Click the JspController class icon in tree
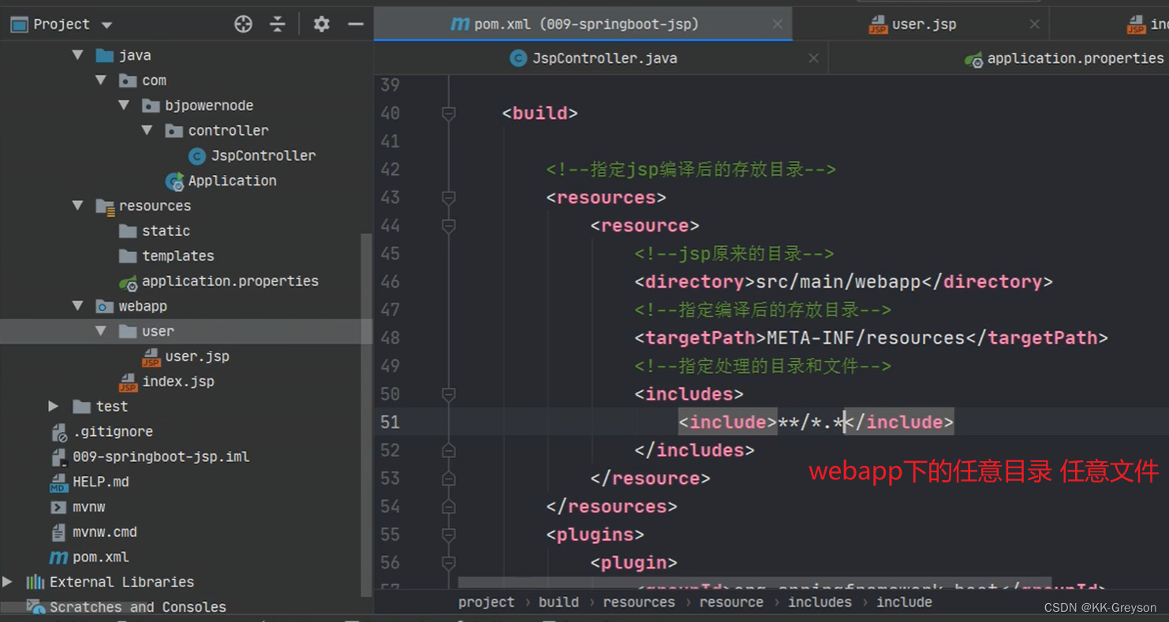Viewport: 1169px width, 622px height. tap(197, 156)
